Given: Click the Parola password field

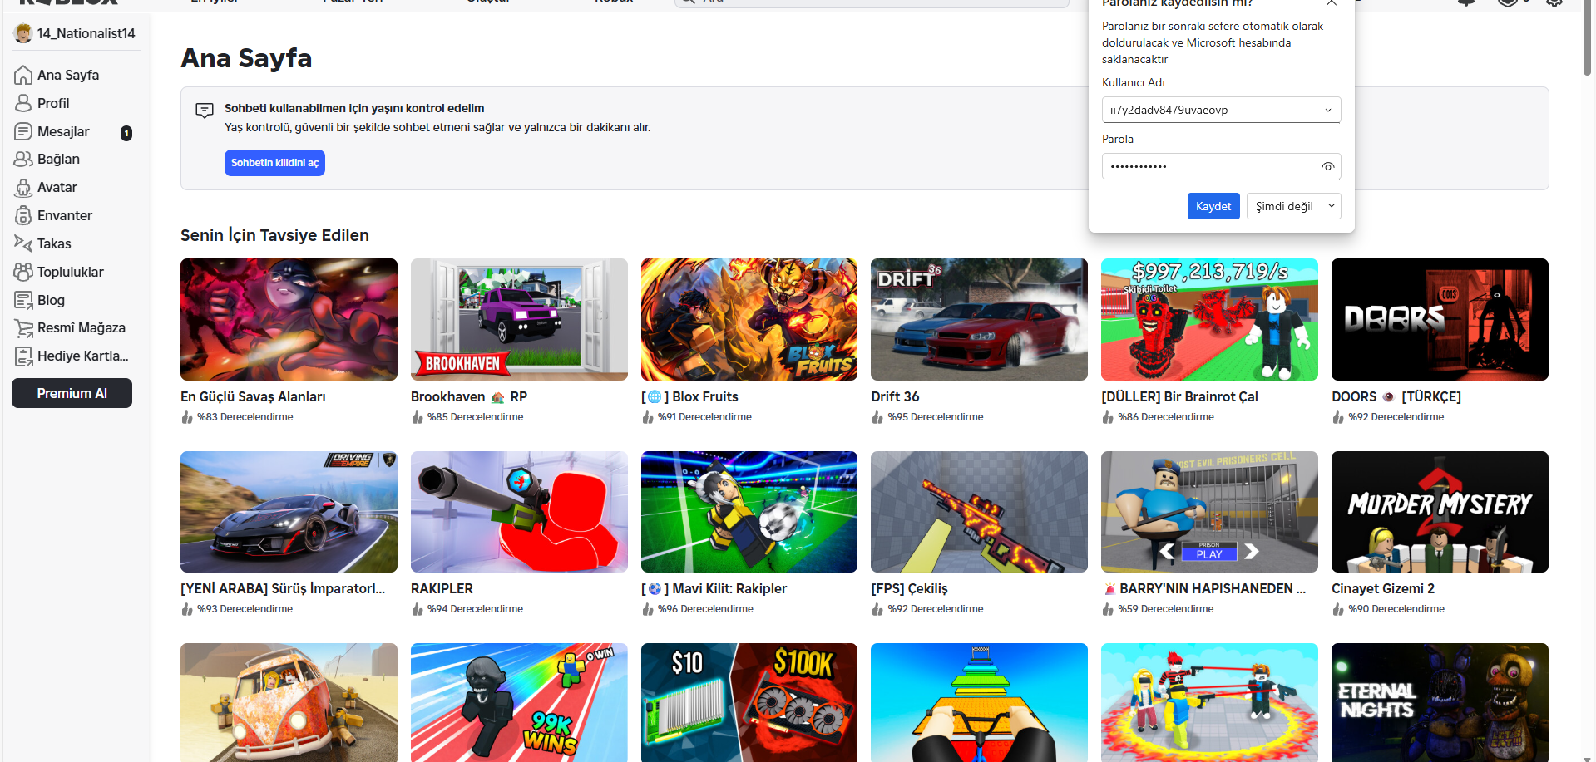Looking at the screenshot, I should click(1221, 166).
